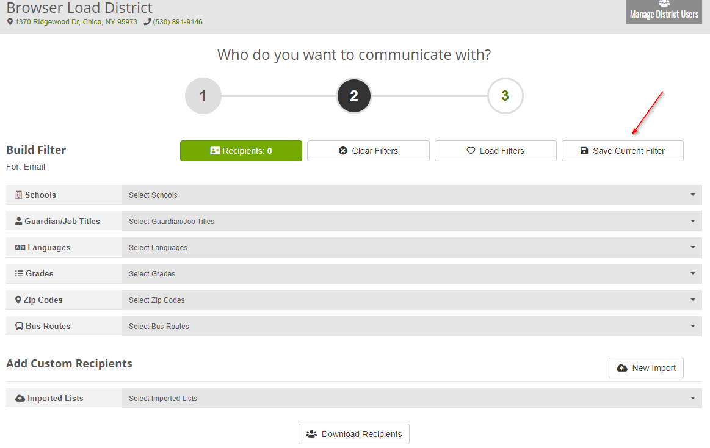Click Save Current Filter
This screenshot has width=710, height=448.
point(623,151)
